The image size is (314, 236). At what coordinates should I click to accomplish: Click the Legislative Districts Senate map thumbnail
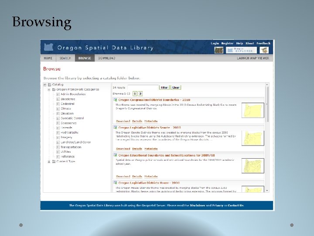point(253,138)
